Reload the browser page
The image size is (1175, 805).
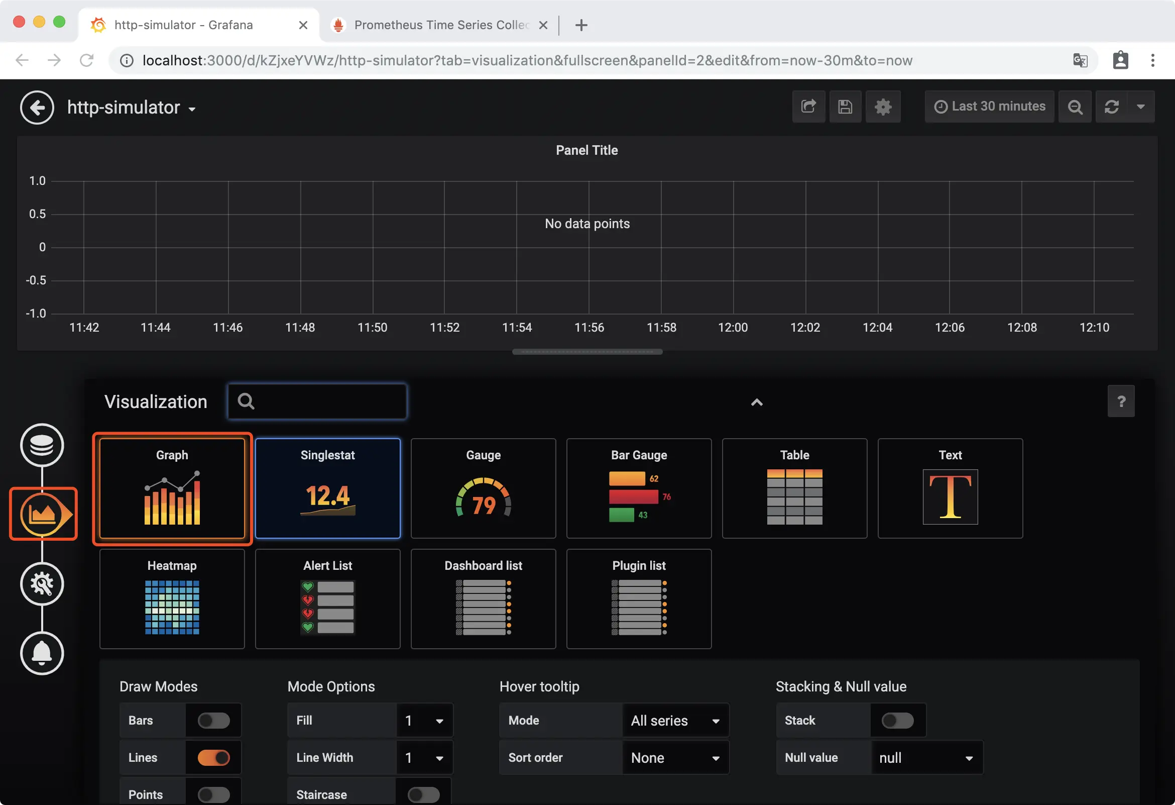pos(87,61)
